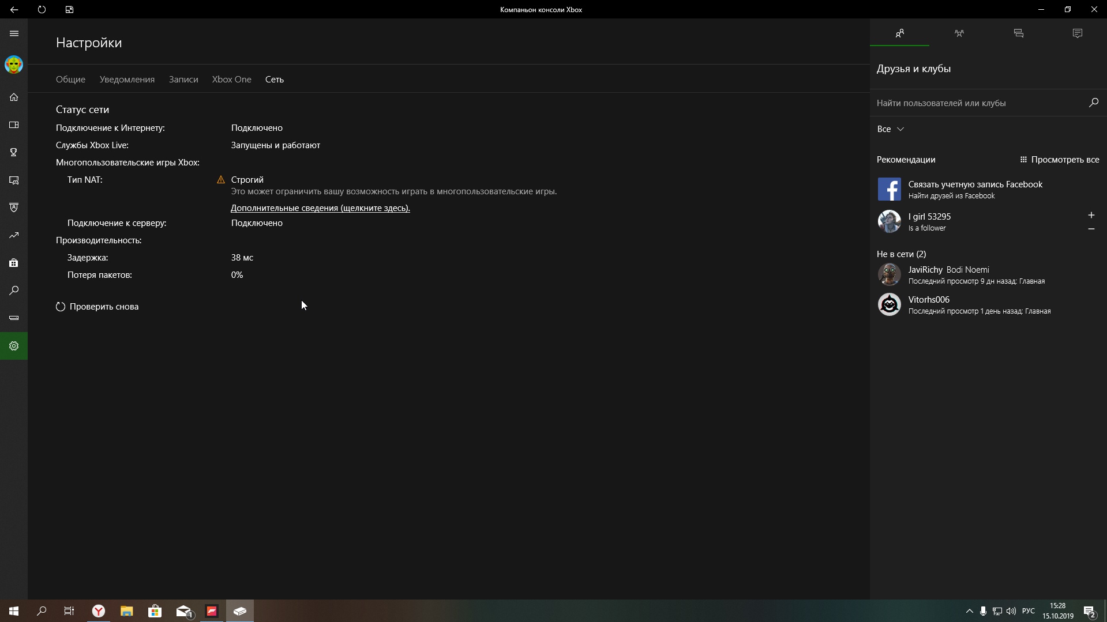
Task: Select the 'Общие' settings tab
Action: pos(70,80)
